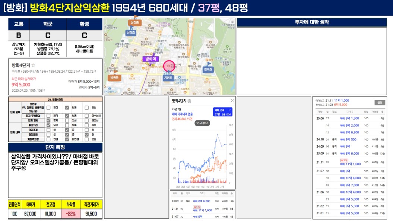Screen dimensions: 393x221
Task: Click the 마곡한솔대림 아파트 map pin
Action: pyautogui.click(x=194, y=63)
